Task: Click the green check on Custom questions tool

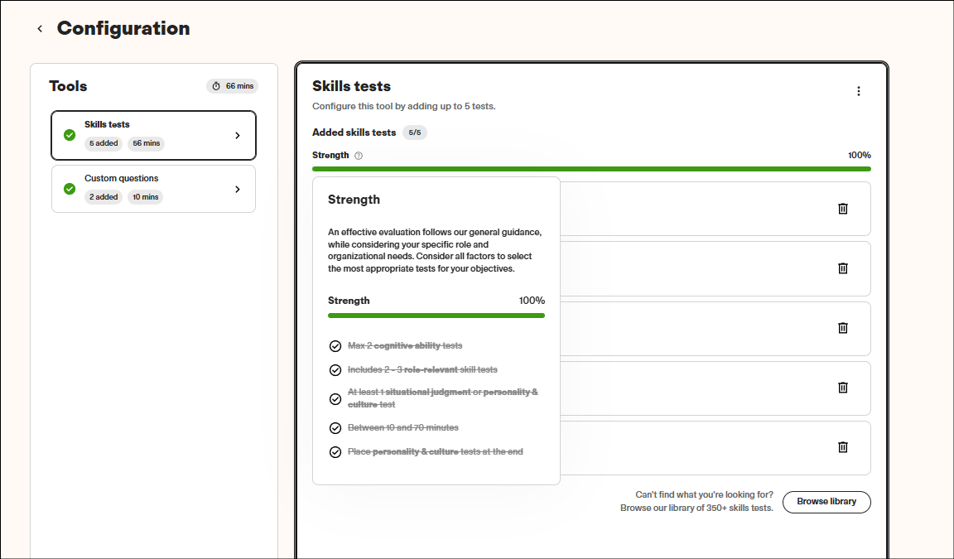Action: tap(70, 189)
